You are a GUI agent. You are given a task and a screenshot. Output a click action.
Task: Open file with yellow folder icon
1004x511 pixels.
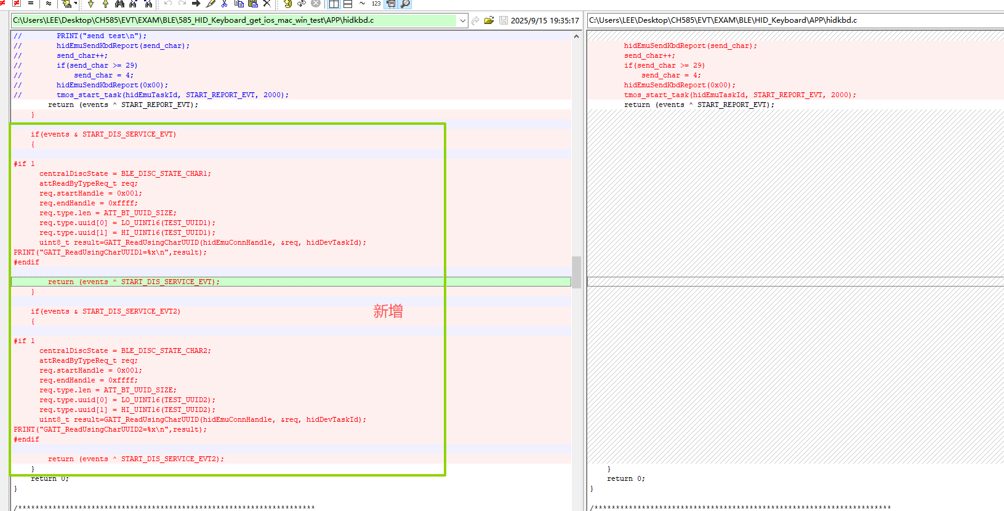(489, 20)
